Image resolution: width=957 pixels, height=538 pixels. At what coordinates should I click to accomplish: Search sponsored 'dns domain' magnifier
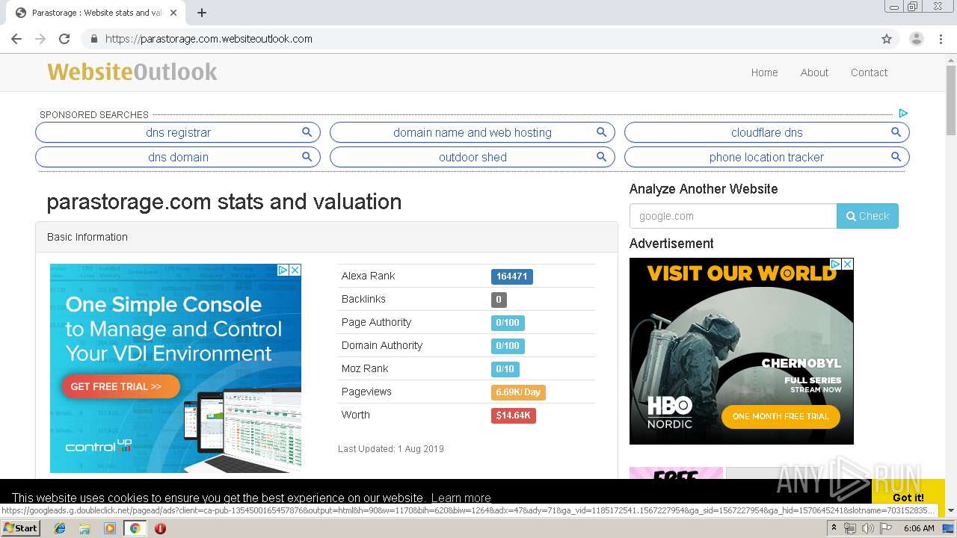307,157
